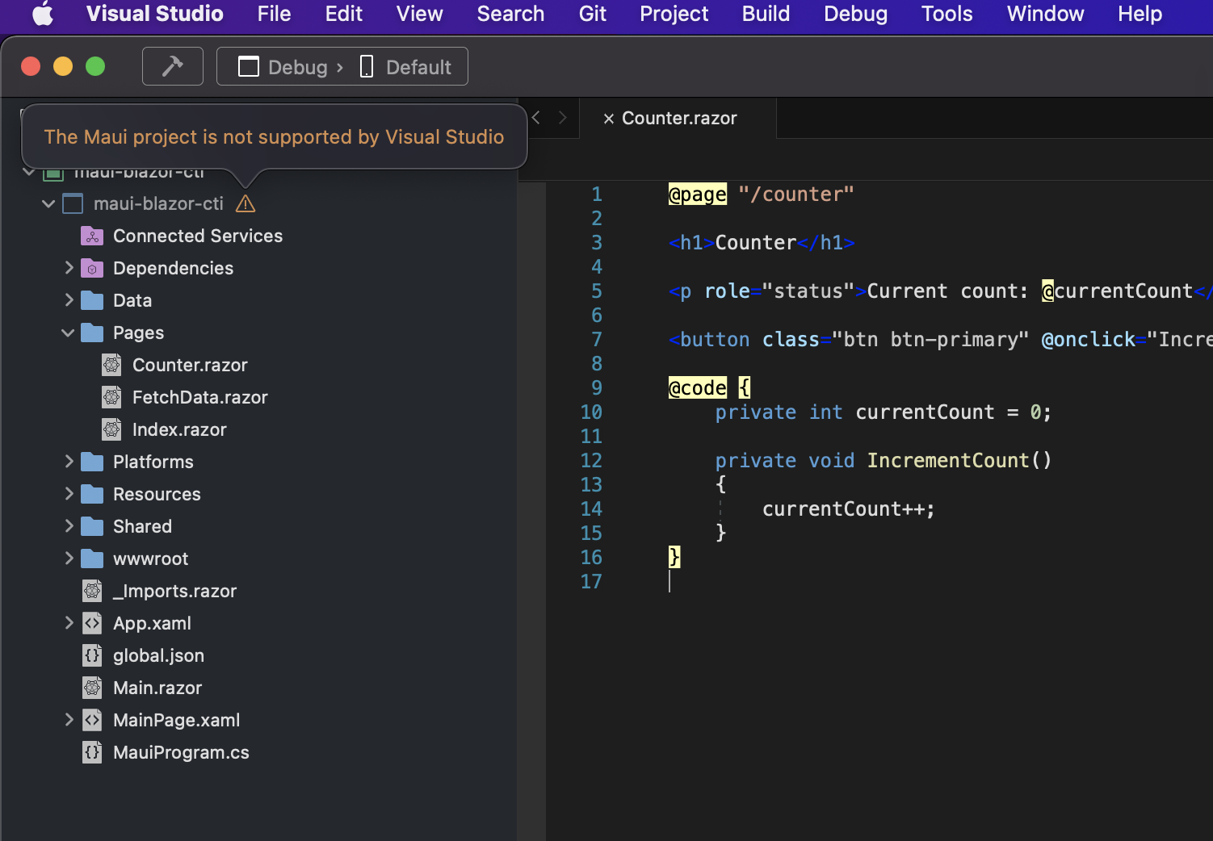Open Connected Services
The height and width of the screenshot is (841, 1213).
coord(198,236)
